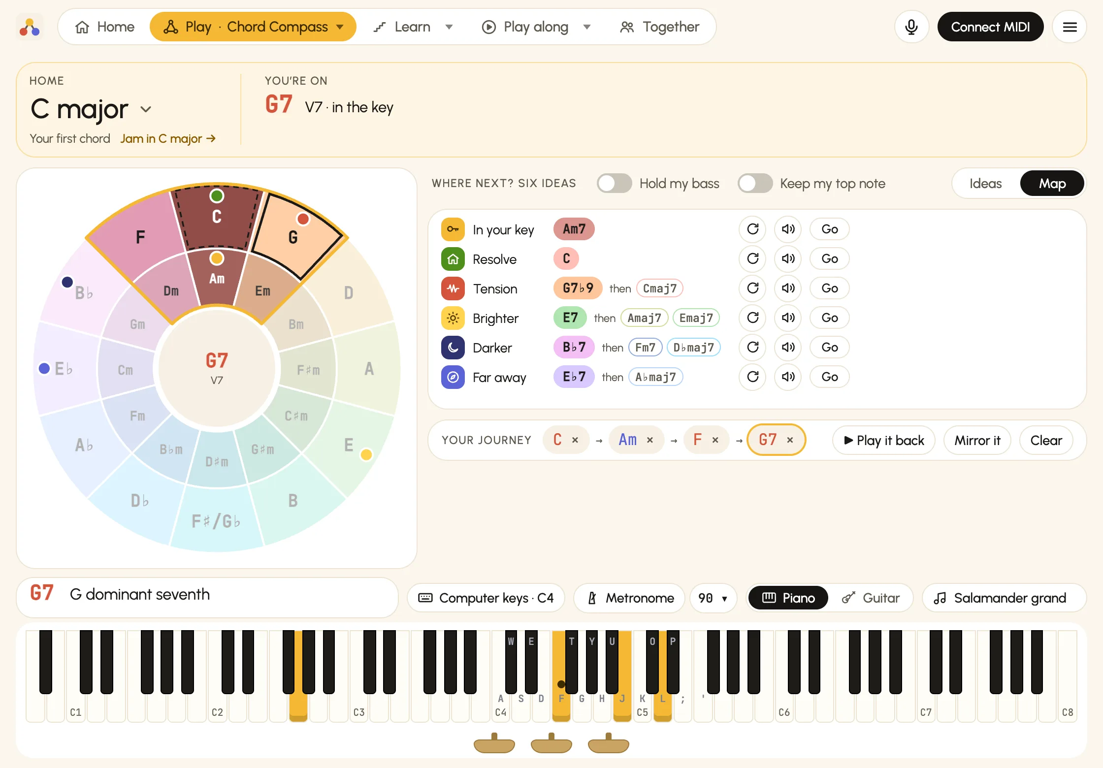
Task: Preview sound of the Resolve suggestion
Action: [788, 258]
